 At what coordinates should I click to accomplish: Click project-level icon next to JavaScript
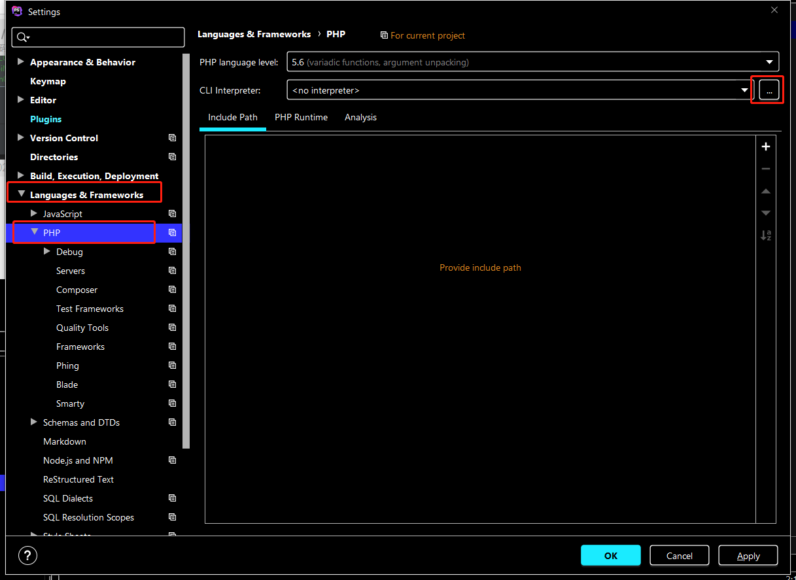[x=173, y=214]
